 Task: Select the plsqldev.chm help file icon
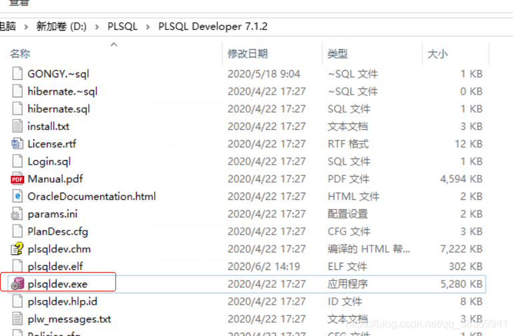point(17,249)
